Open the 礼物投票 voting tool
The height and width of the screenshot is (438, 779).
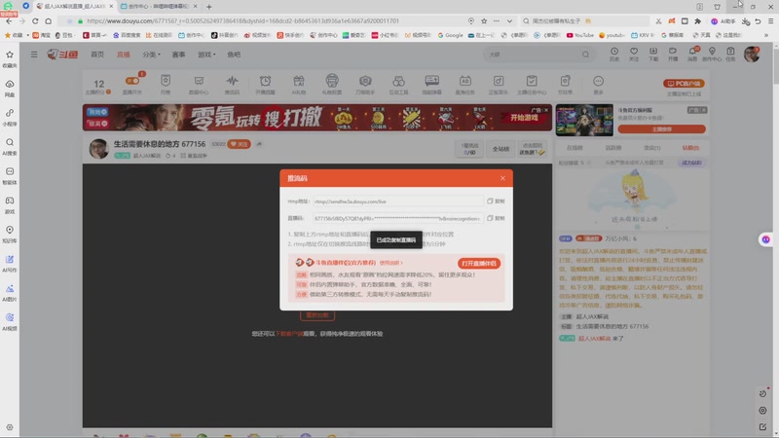point(332,85)
